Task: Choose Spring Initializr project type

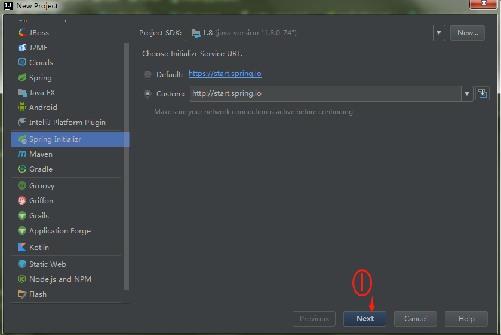Action: pos(70,139)
